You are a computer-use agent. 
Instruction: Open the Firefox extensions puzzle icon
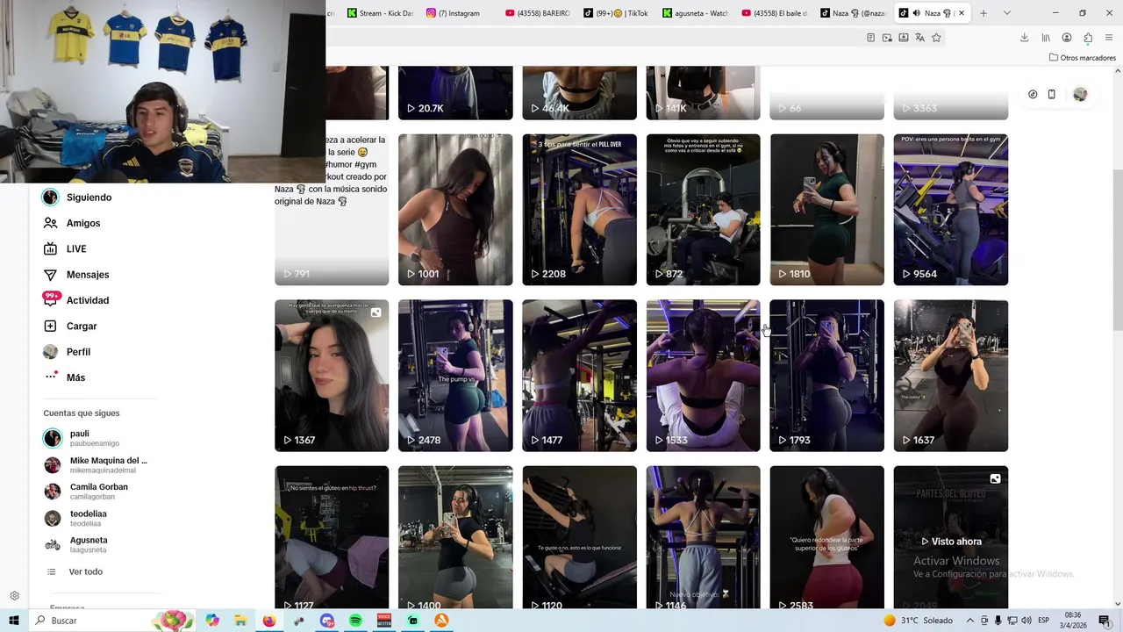pos(1088,38)
